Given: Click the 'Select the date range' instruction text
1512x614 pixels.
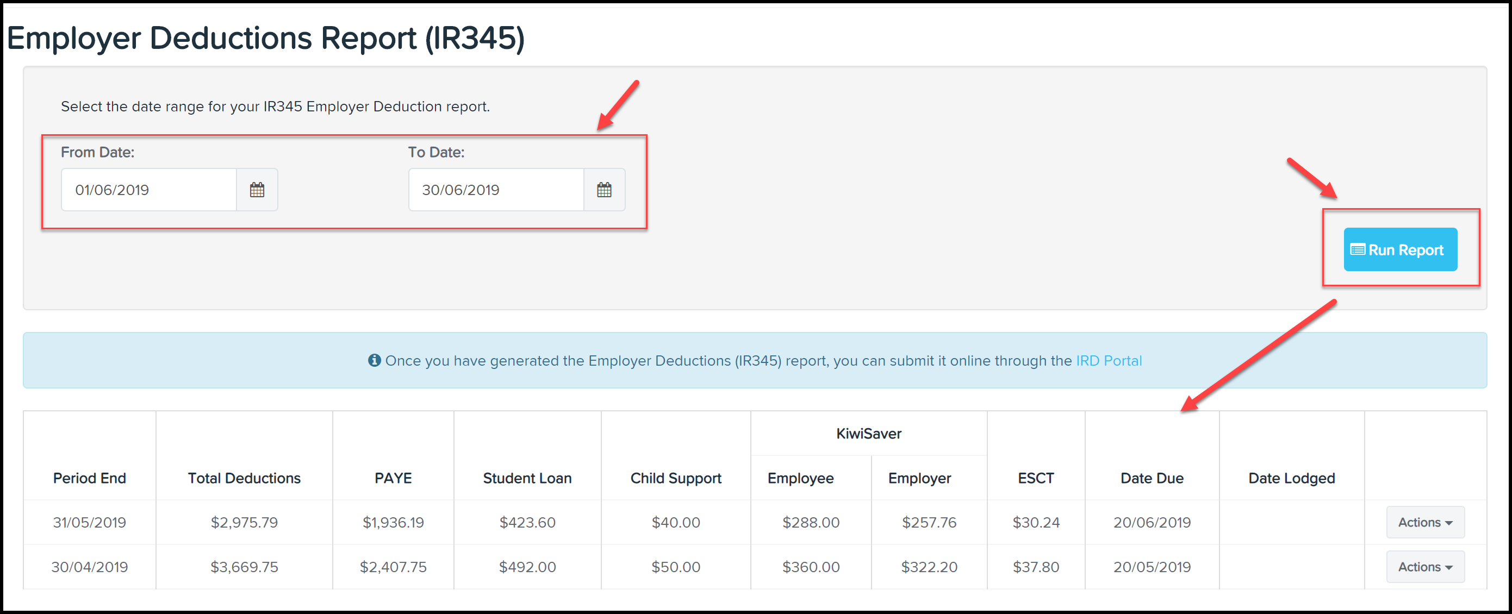Looking at the screenshot, I should (275, 106).
